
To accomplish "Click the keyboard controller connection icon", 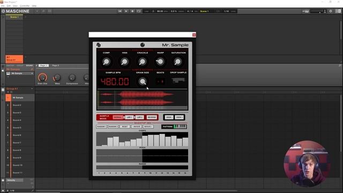I will click(x=306, y=11).
